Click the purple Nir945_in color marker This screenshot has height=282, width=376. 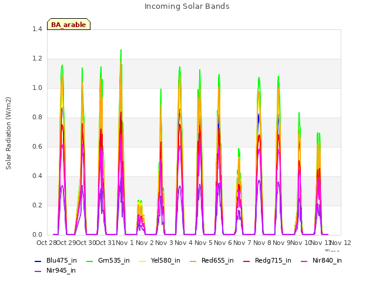(38, 271)
